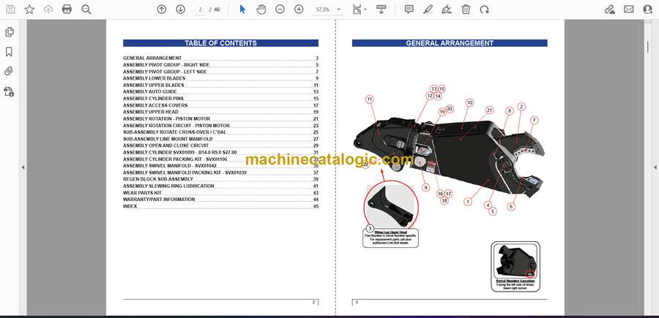The image size is (659, 318).
Task: Print the document using the printer icon
Action: [x=67, y=10]
